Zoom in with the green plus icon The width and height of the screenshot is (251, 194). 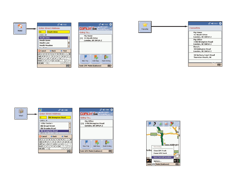coord(160,124)
